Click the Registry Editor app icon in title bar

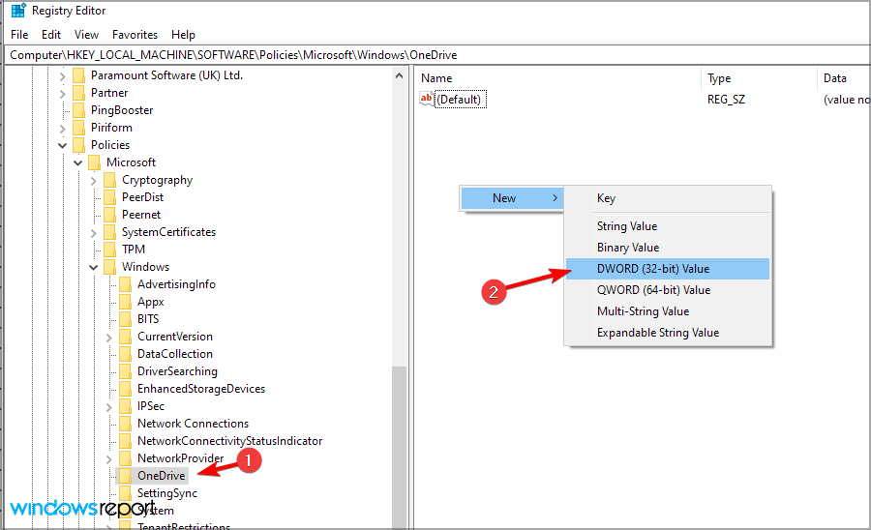click(17, 10)
